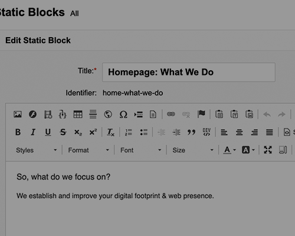Click the 'Edit Static Block' heading
This screenshot has width=295, height=236.
coord(38,40)
